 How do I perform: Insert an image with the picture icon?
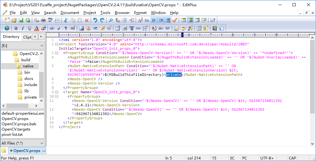pos(81,28)
